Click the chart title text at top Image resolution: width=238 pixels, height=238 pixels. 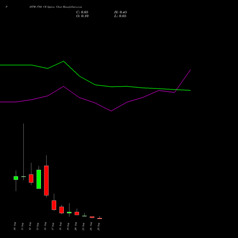click(x=56, y=7)
